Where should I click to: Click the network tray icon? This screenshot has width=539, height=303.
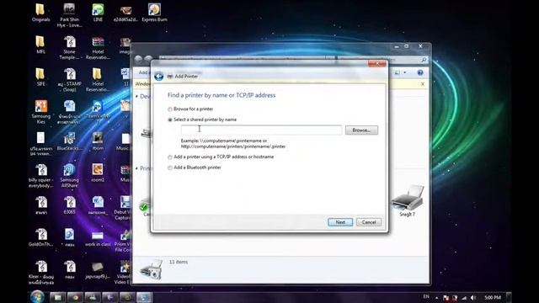pos(464,297)
